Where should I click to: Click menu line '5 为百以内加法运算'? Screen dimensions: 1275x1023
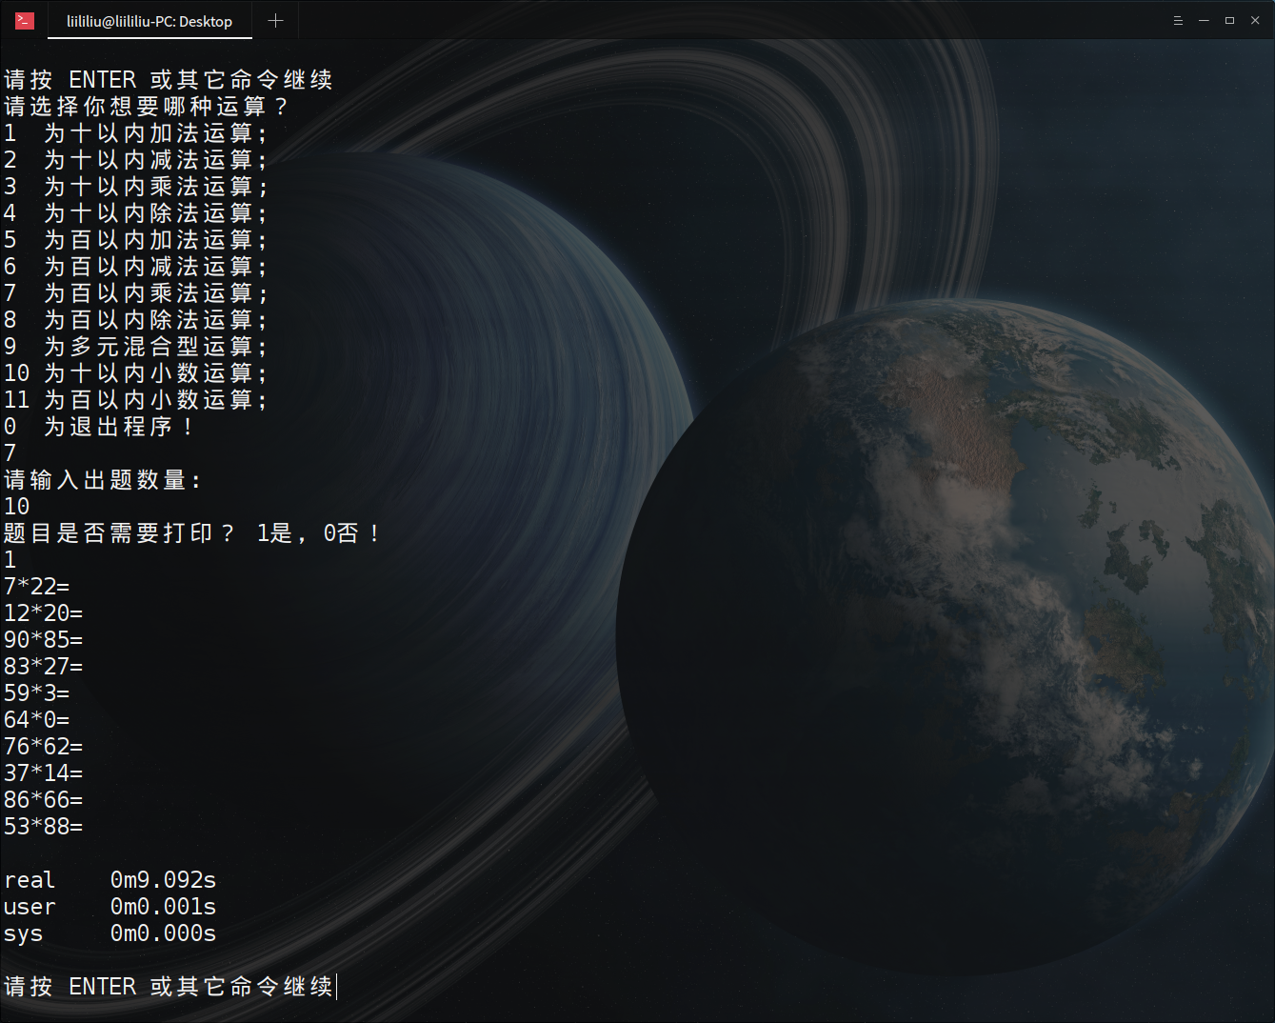135,239
